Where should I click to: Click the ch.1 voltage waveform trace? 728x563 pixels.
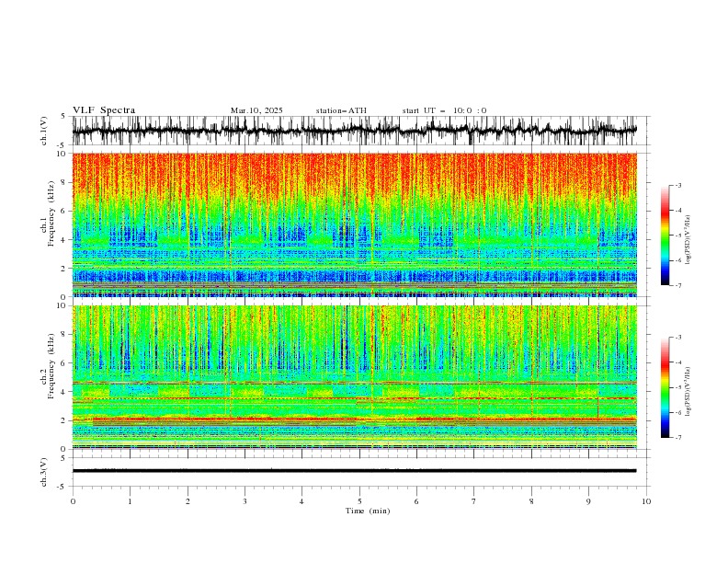click(354, 131)
